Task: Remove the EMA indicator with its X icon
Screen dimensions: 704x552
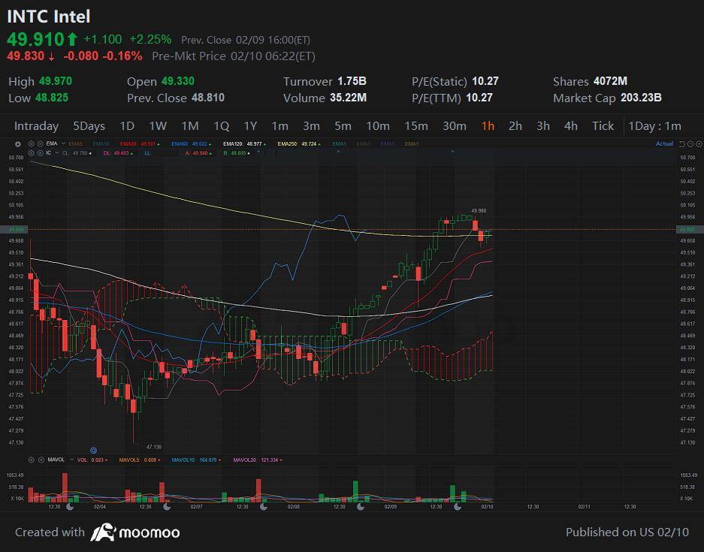Action: (x=40, y=143)
